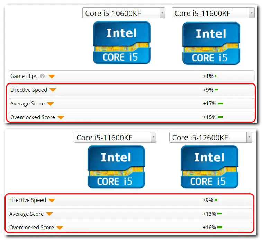Expand the Game EFps orange arrow
262x240 pixels.
[52, 76]
